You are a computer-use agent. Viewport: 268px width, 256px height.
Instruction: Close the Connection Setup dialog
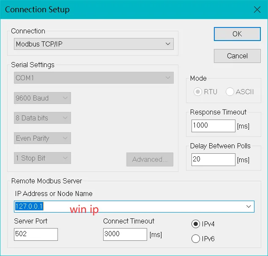(x=257, y=10)
